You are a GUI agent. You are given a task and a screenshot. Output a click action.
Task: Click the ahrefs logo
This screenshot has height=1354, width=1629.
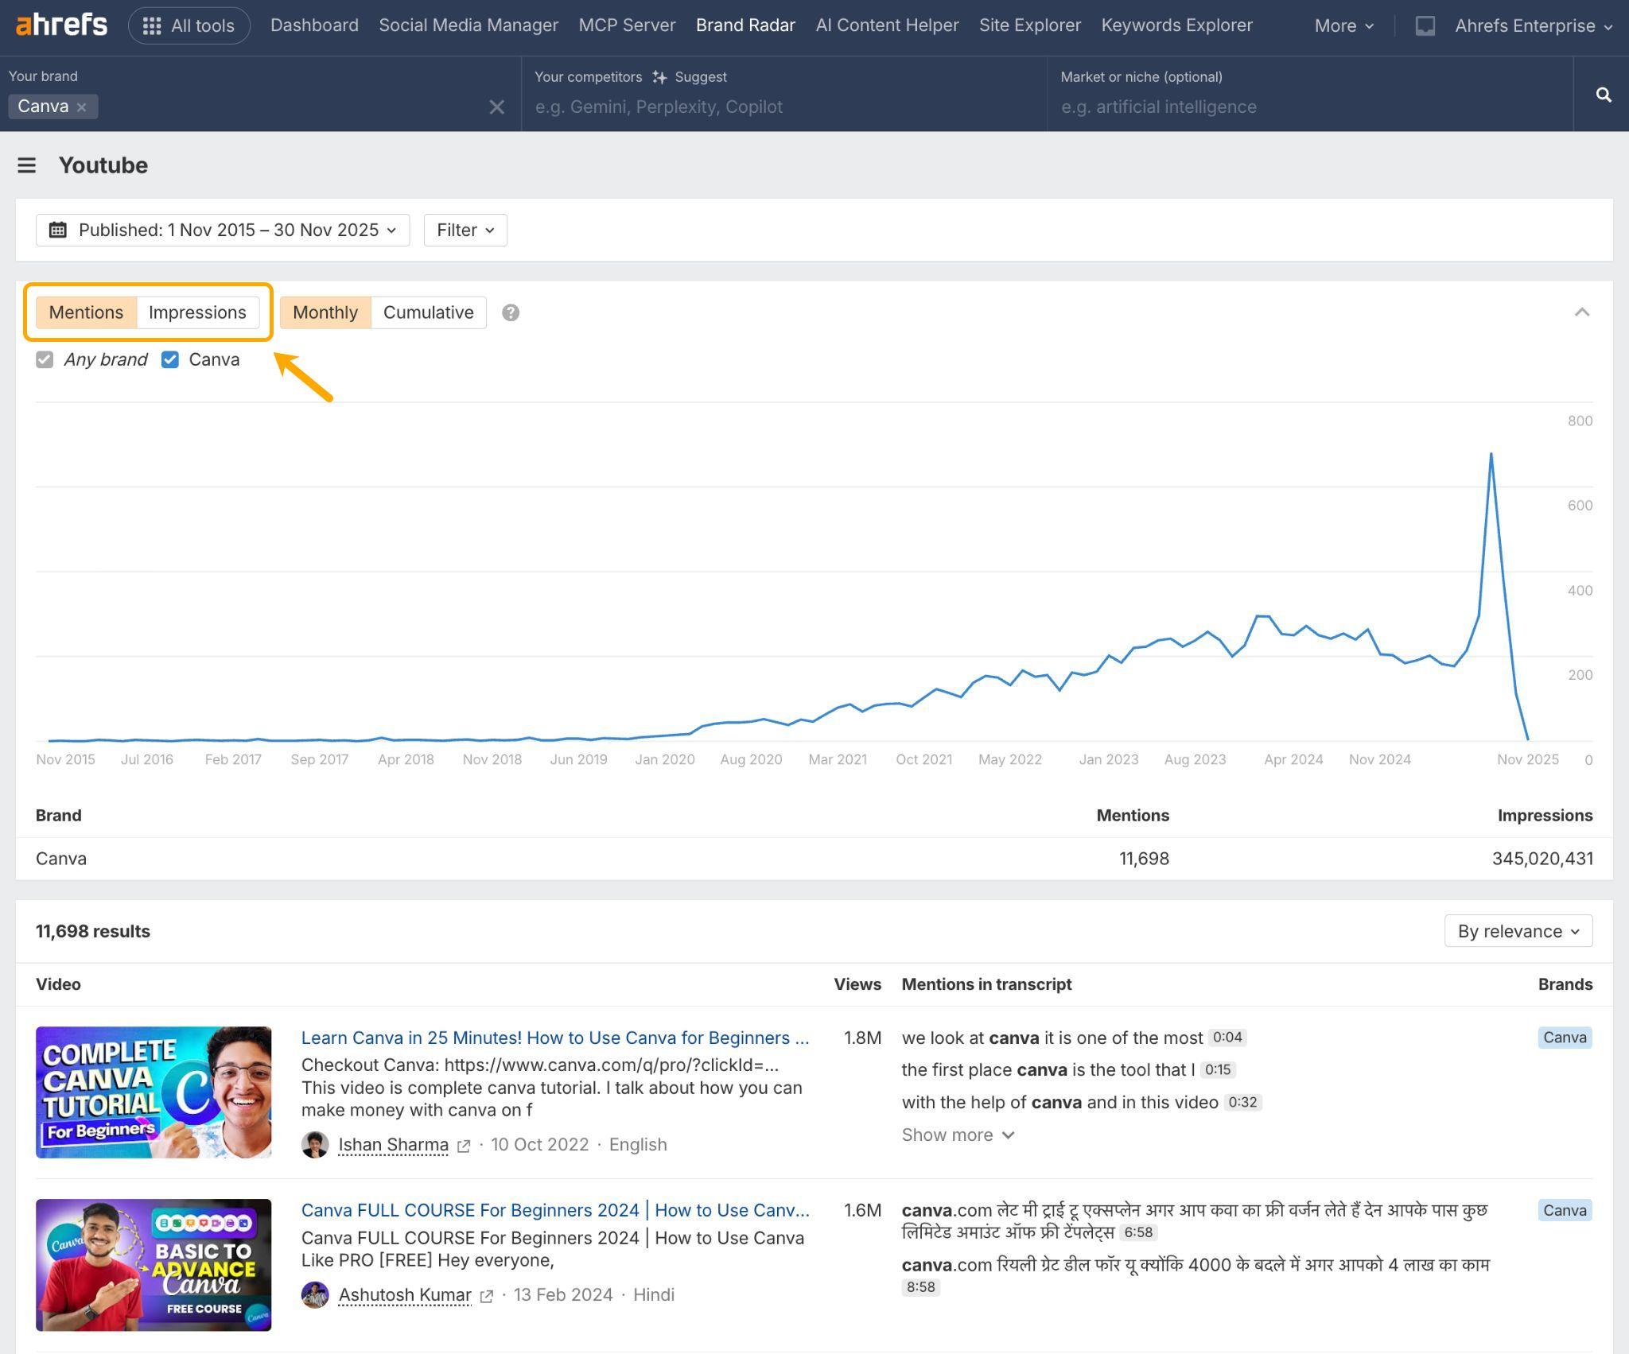pos(60,24)
